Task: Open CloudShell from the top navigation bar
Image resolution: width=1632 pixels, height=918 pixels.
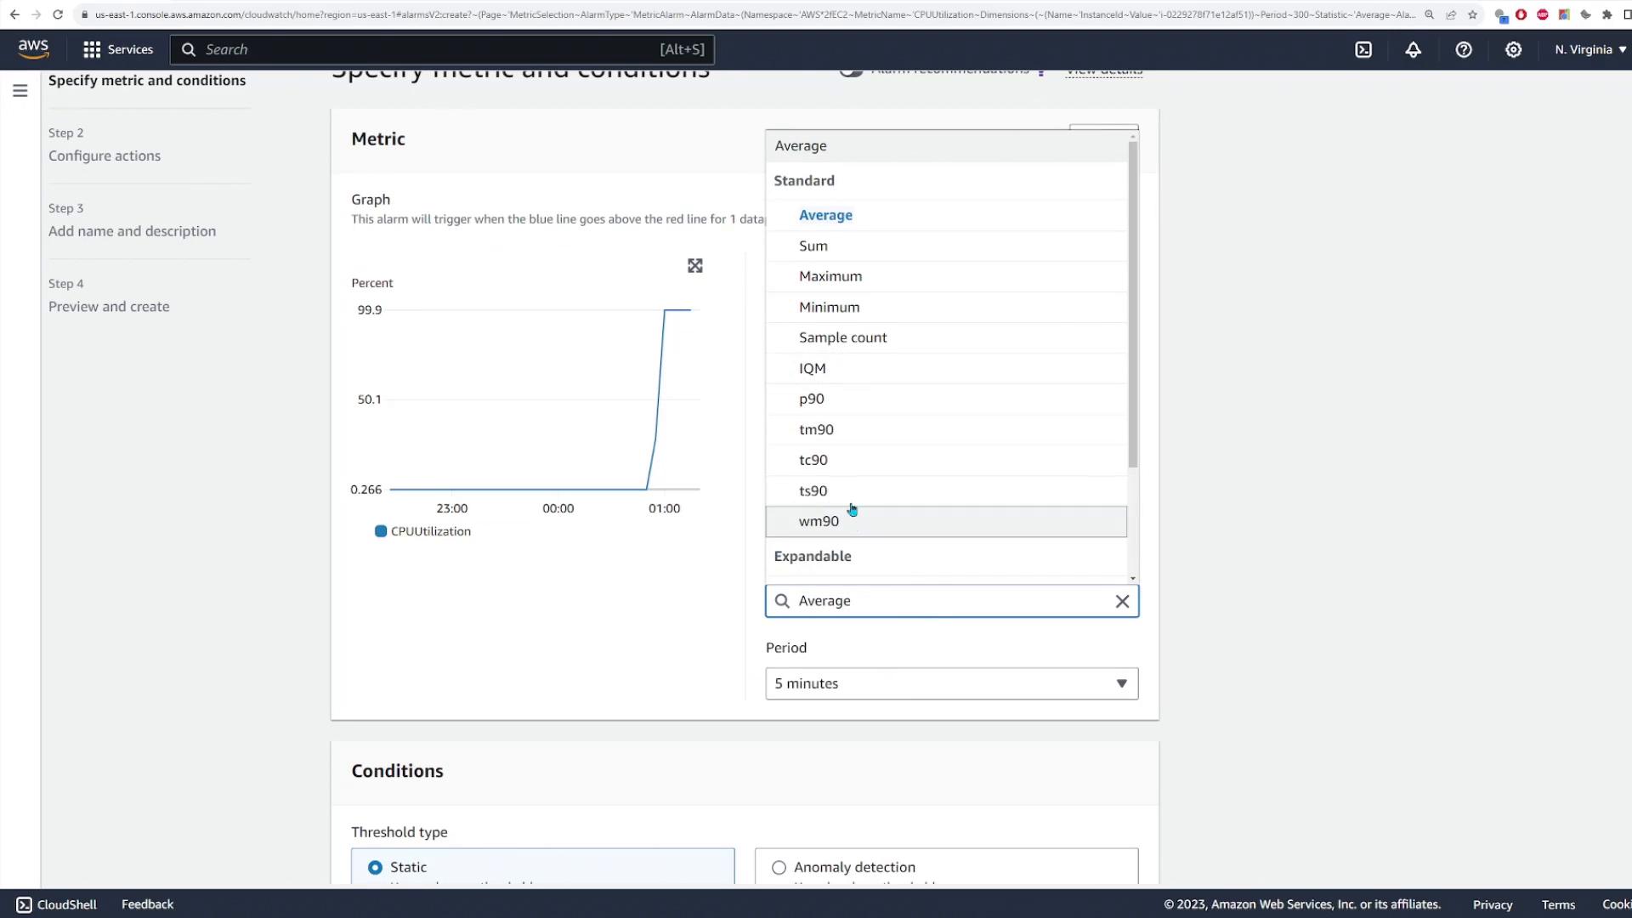Action: pos(1363,49)
